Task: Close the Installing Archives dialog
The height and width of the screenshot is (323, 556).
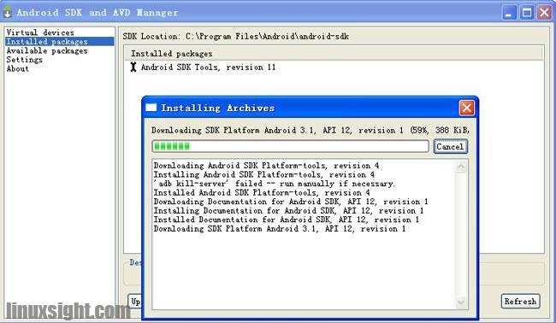Action: click(x=467, y=108)
